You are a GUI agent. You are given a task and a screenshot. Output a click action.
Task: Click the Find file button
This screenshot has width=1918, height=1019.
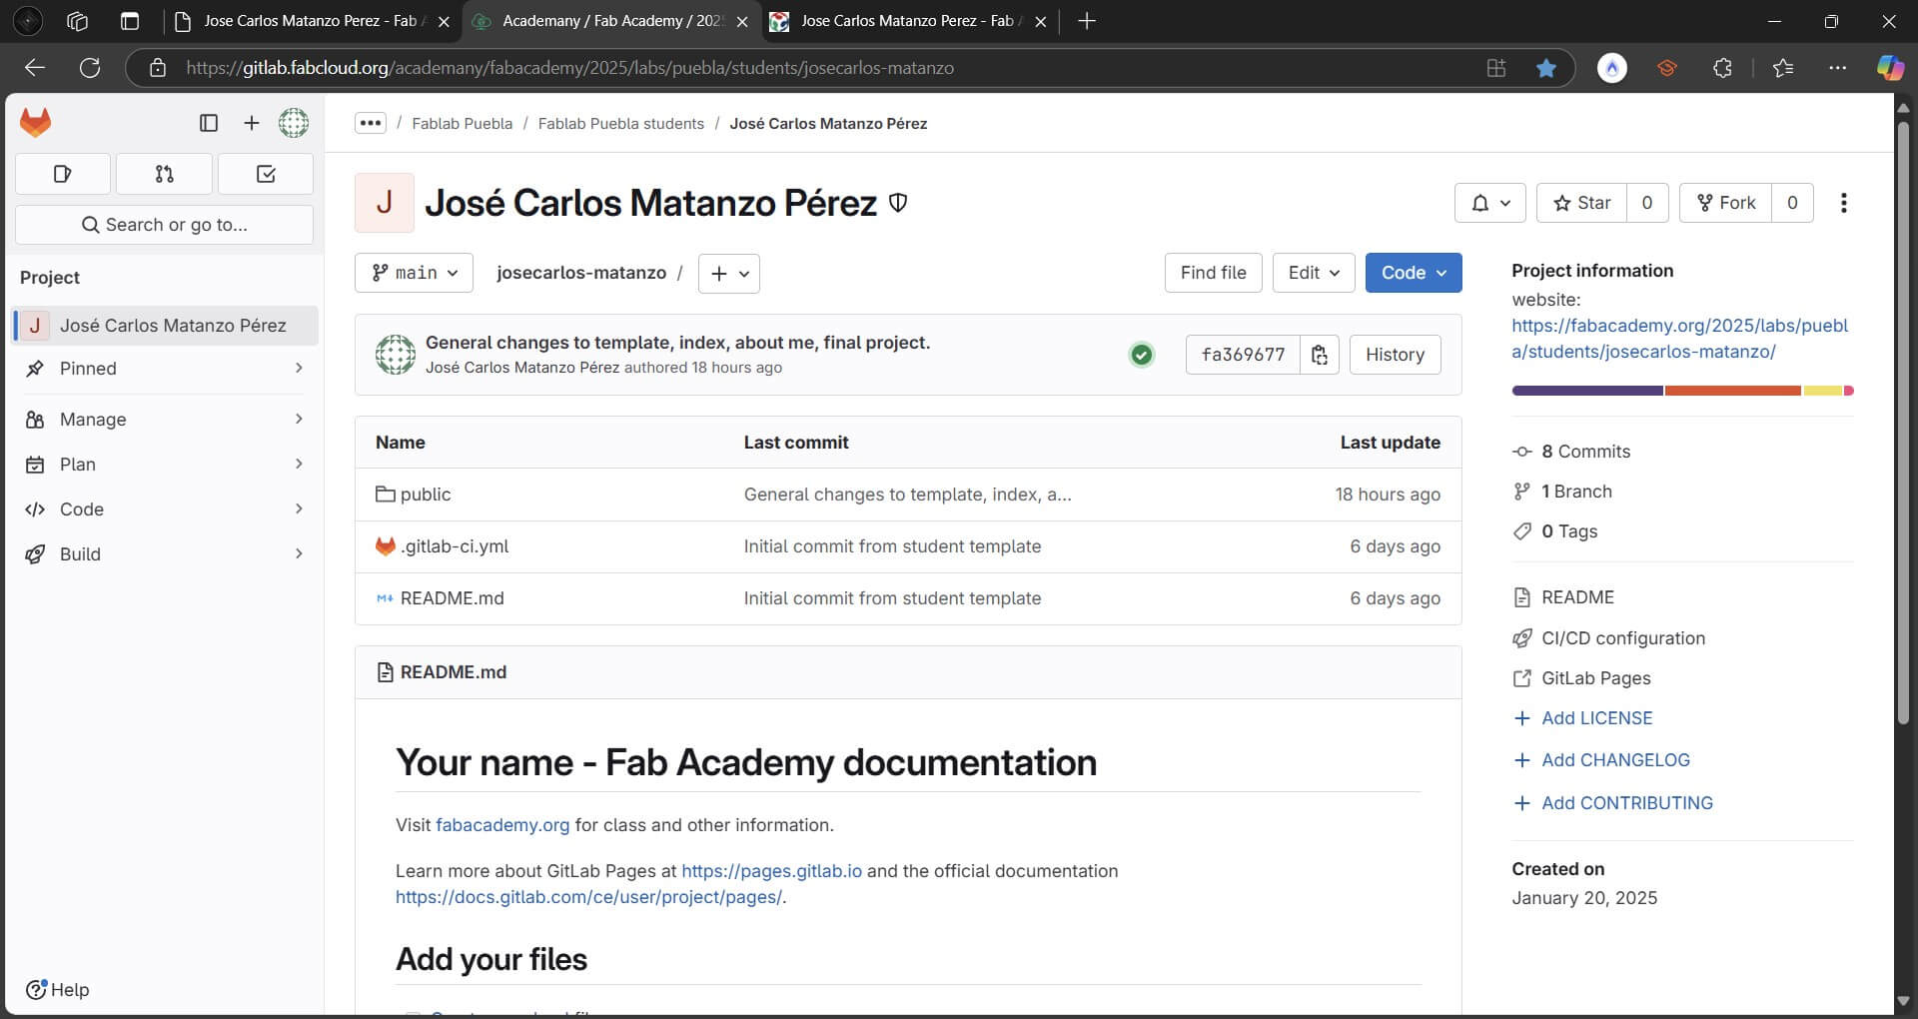click(x=1213, y=273)
